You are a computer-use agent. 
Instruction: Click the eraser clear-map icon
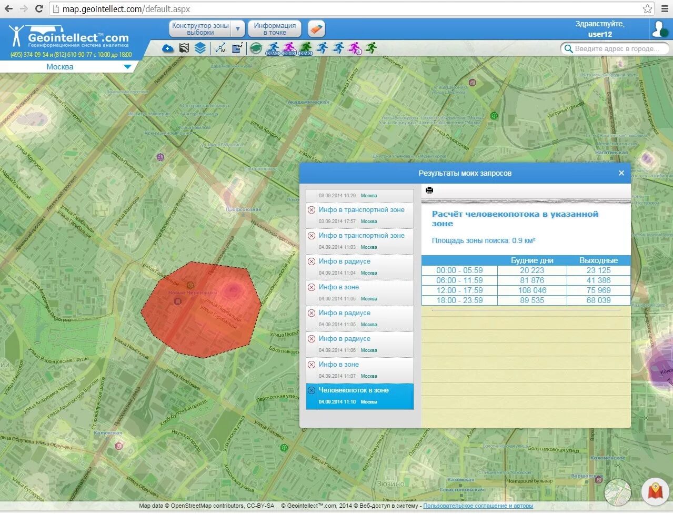(316, 29)
